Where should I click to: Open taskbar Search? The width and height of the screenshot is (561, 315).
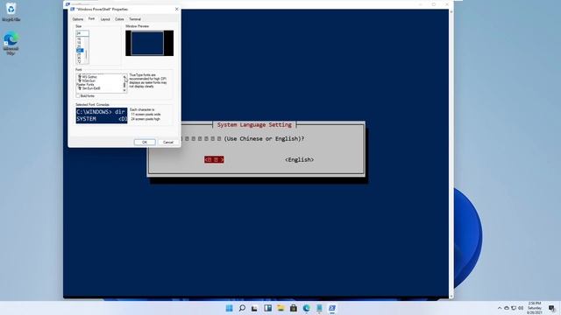pos(242,308)
